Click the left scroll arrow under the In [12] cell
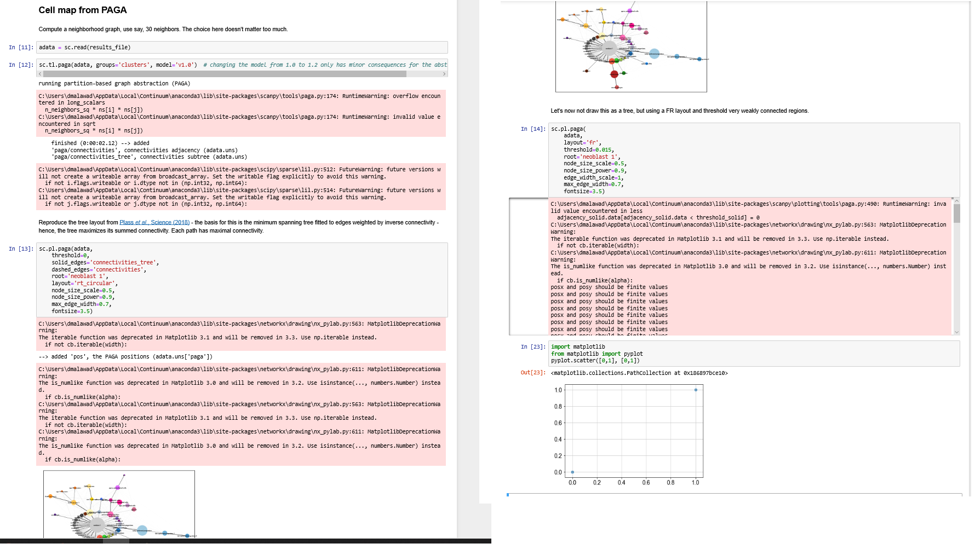Viewport: 975px width, 555px height. pyautogui.click(x=41, y=73)
